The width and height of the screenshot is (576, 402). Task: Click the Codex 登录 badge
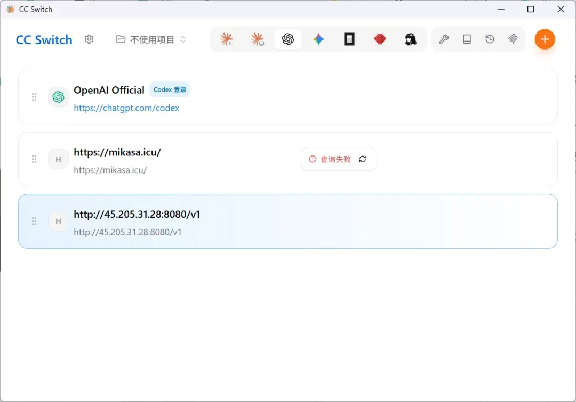(170, 89)
